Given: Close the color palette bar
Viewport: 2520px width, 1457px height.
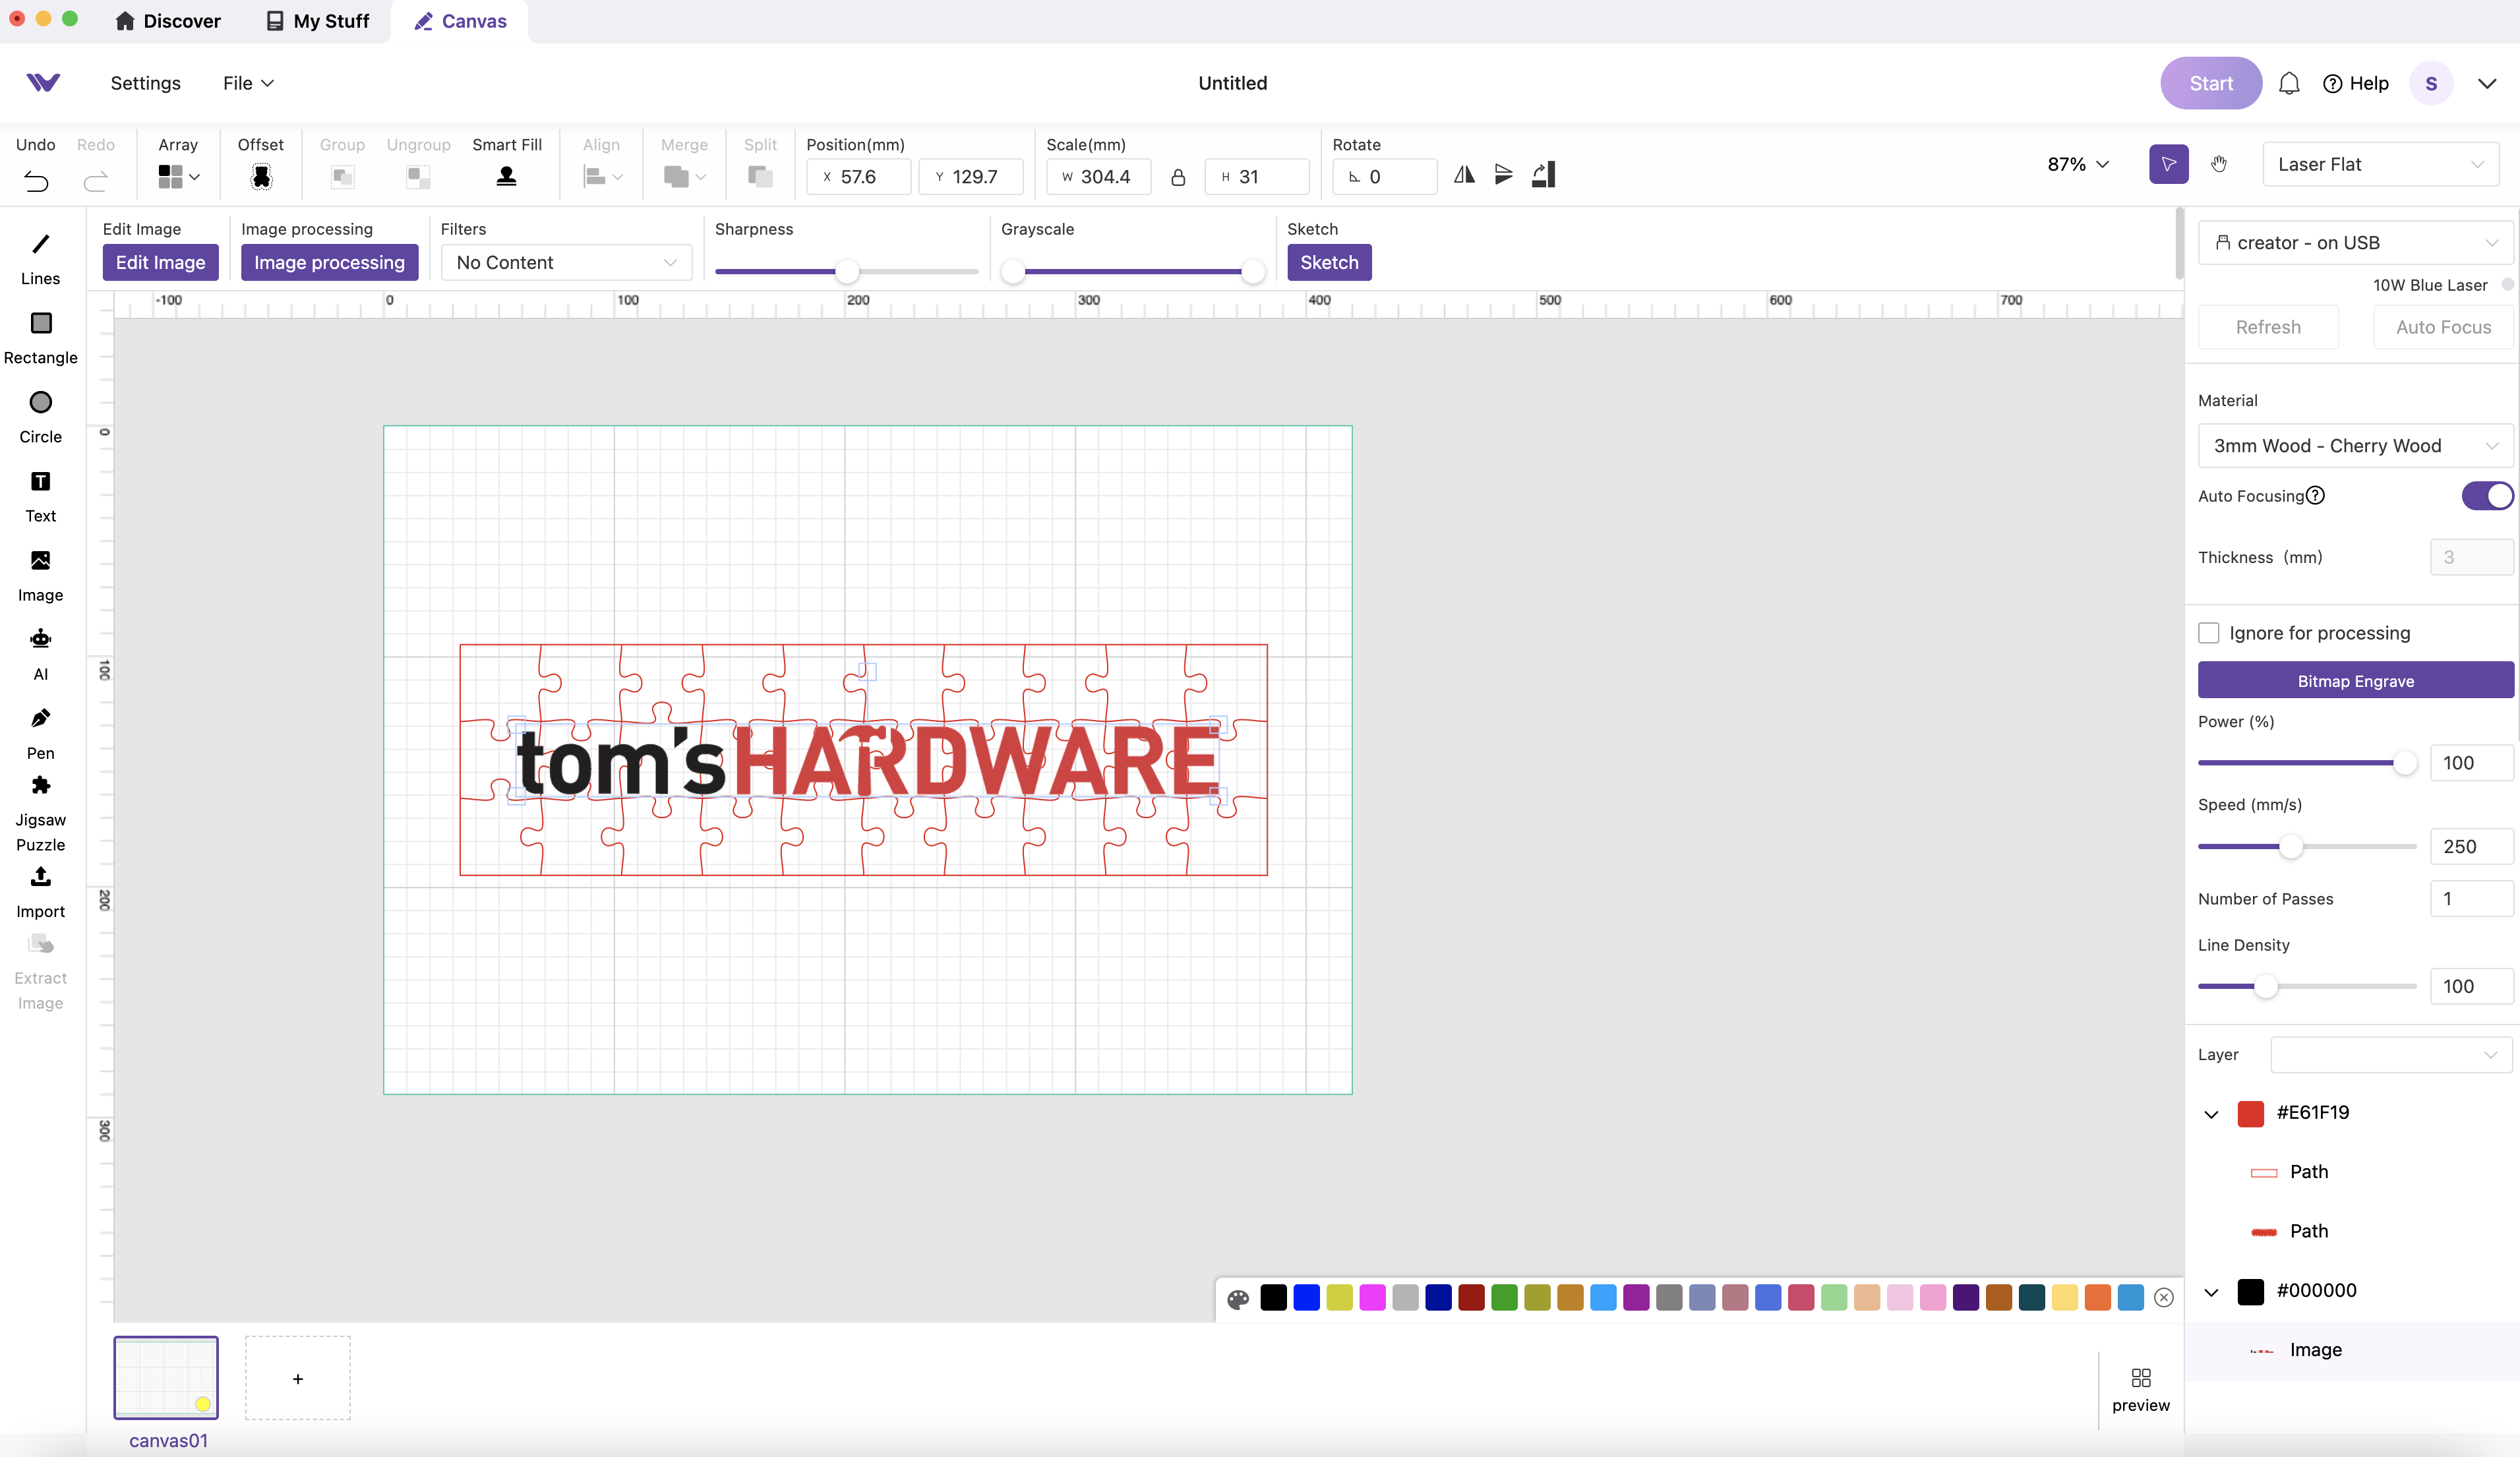Looking at the screenshot, I should pos(2164,1298).
